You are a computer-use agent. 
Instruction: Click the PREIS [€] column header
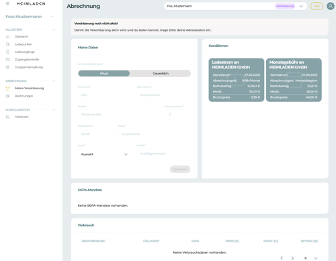232,241
